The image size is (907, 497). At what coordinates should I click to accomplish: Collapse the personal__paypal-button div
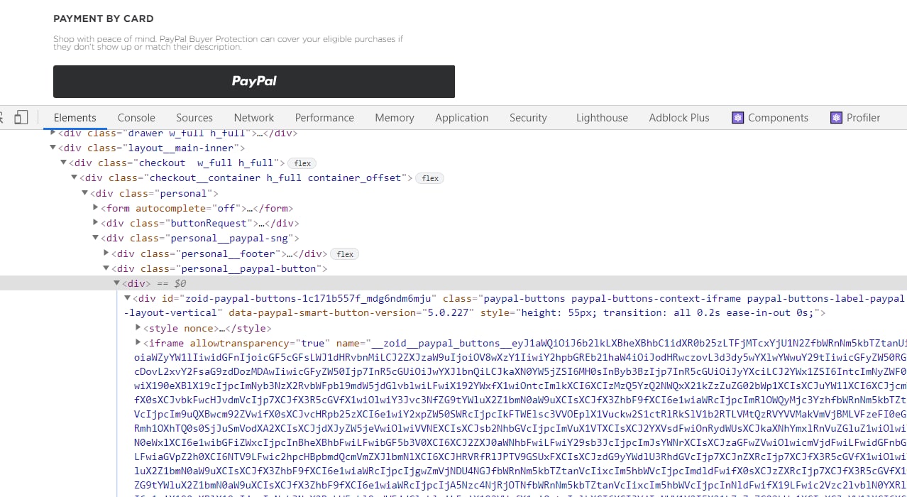(106, 268)
